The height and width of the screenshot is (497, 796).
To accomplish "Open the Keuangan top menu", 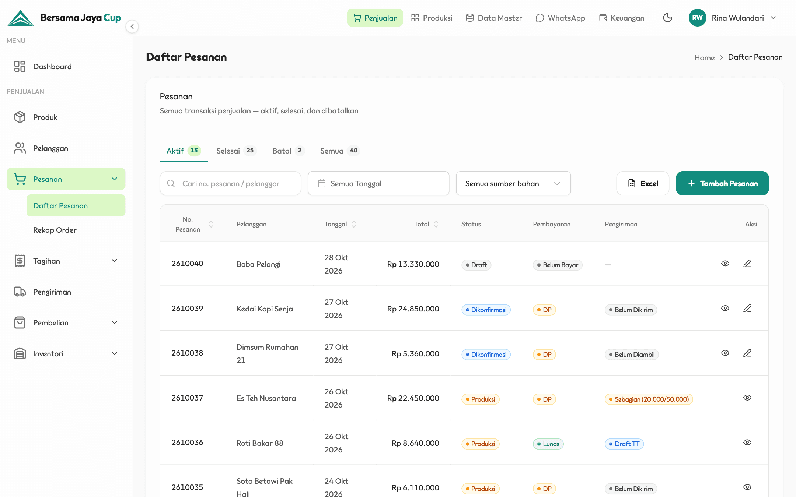I will click(x=622, y=18).
